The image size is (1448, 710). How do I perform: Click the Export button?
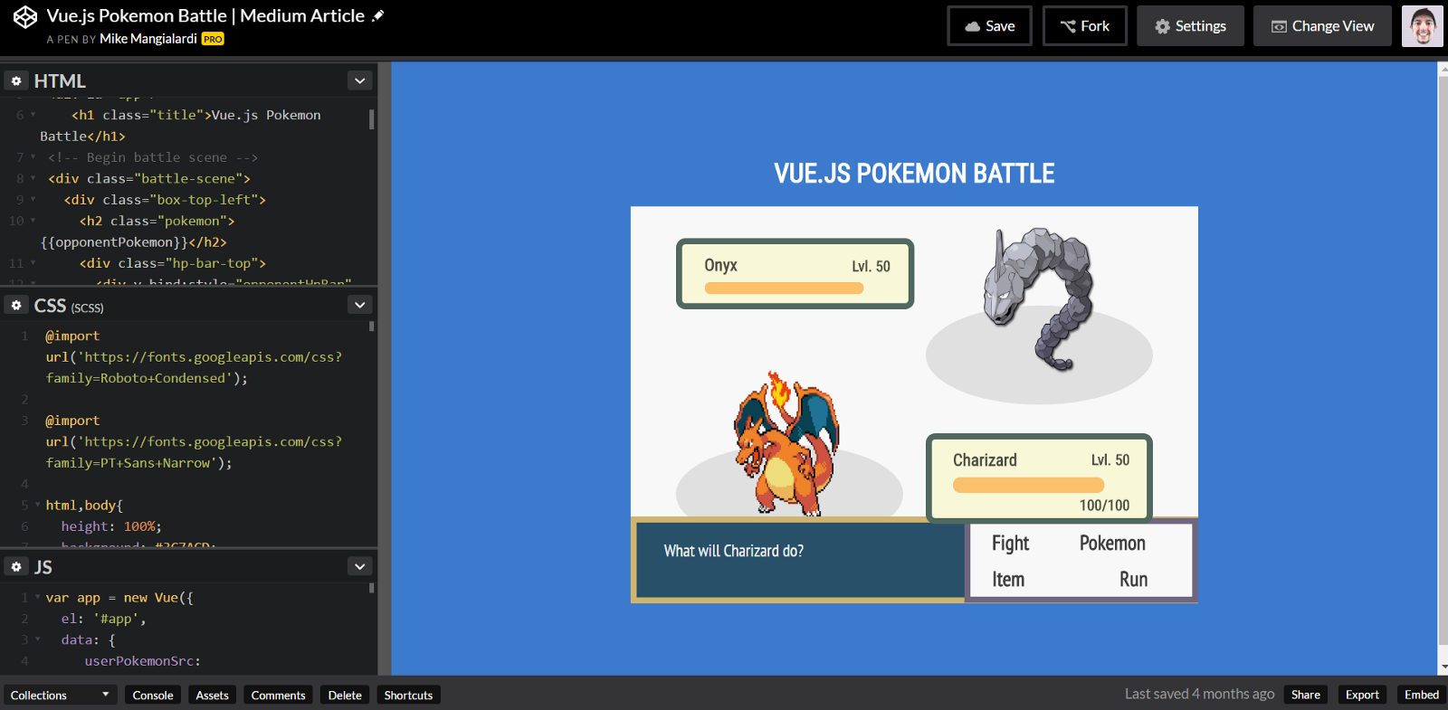1362,695
